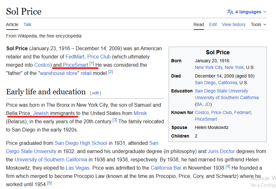Click San Diego High School link

click(x=81, y=143)
